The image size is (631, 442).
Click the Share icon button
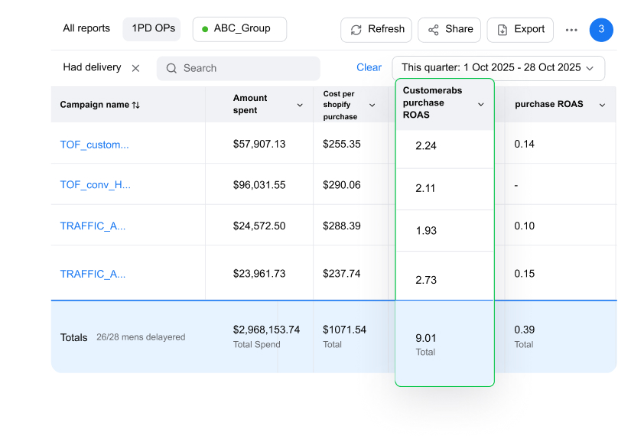pos(434,30)
